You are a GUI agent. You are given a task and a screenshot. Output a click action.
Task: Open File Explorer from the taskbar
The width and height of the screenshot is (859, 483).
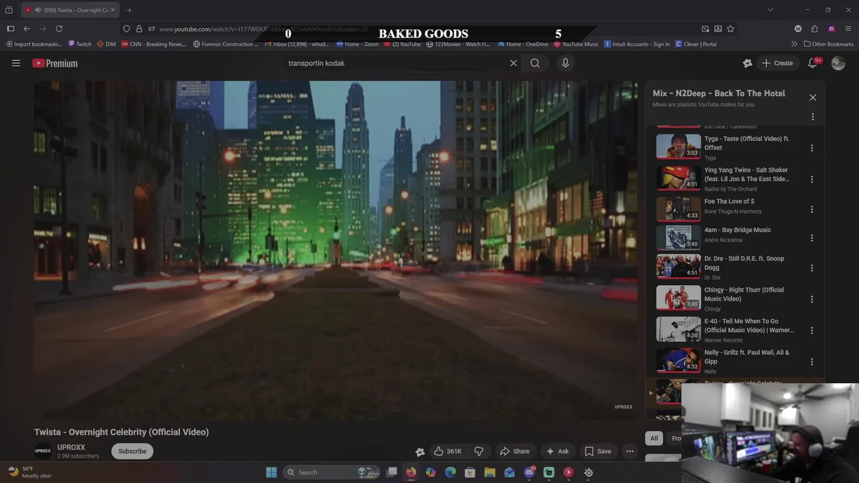click(x=490, y=472)
